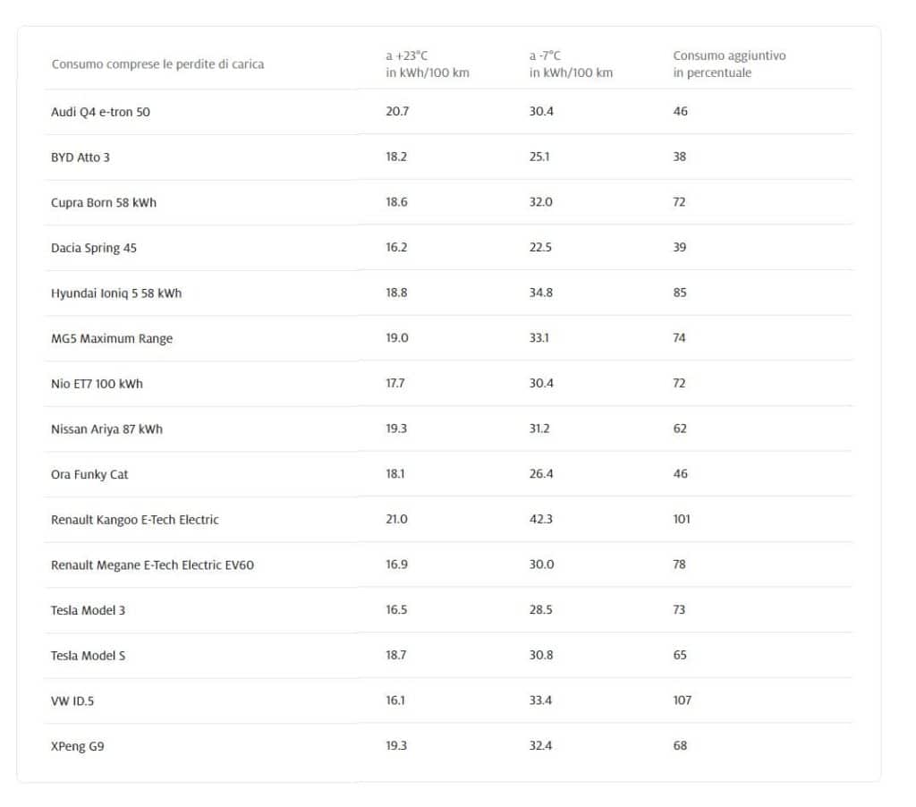Select the XPeng G9 row label

[78, 746]
